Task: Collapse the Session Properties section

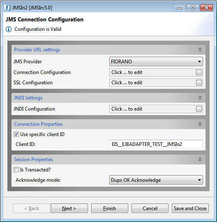Action: click(x=200, y=159)
